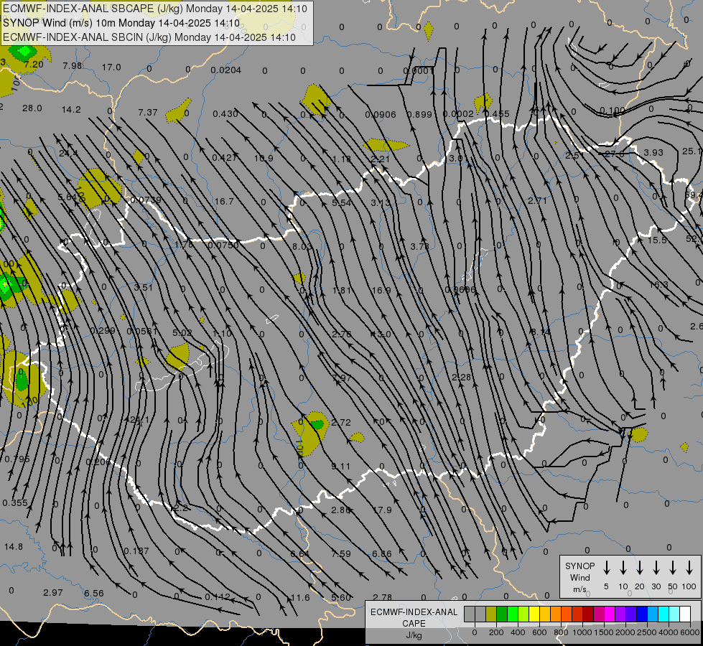Click the 16.7 value on the map

(224, 201)
